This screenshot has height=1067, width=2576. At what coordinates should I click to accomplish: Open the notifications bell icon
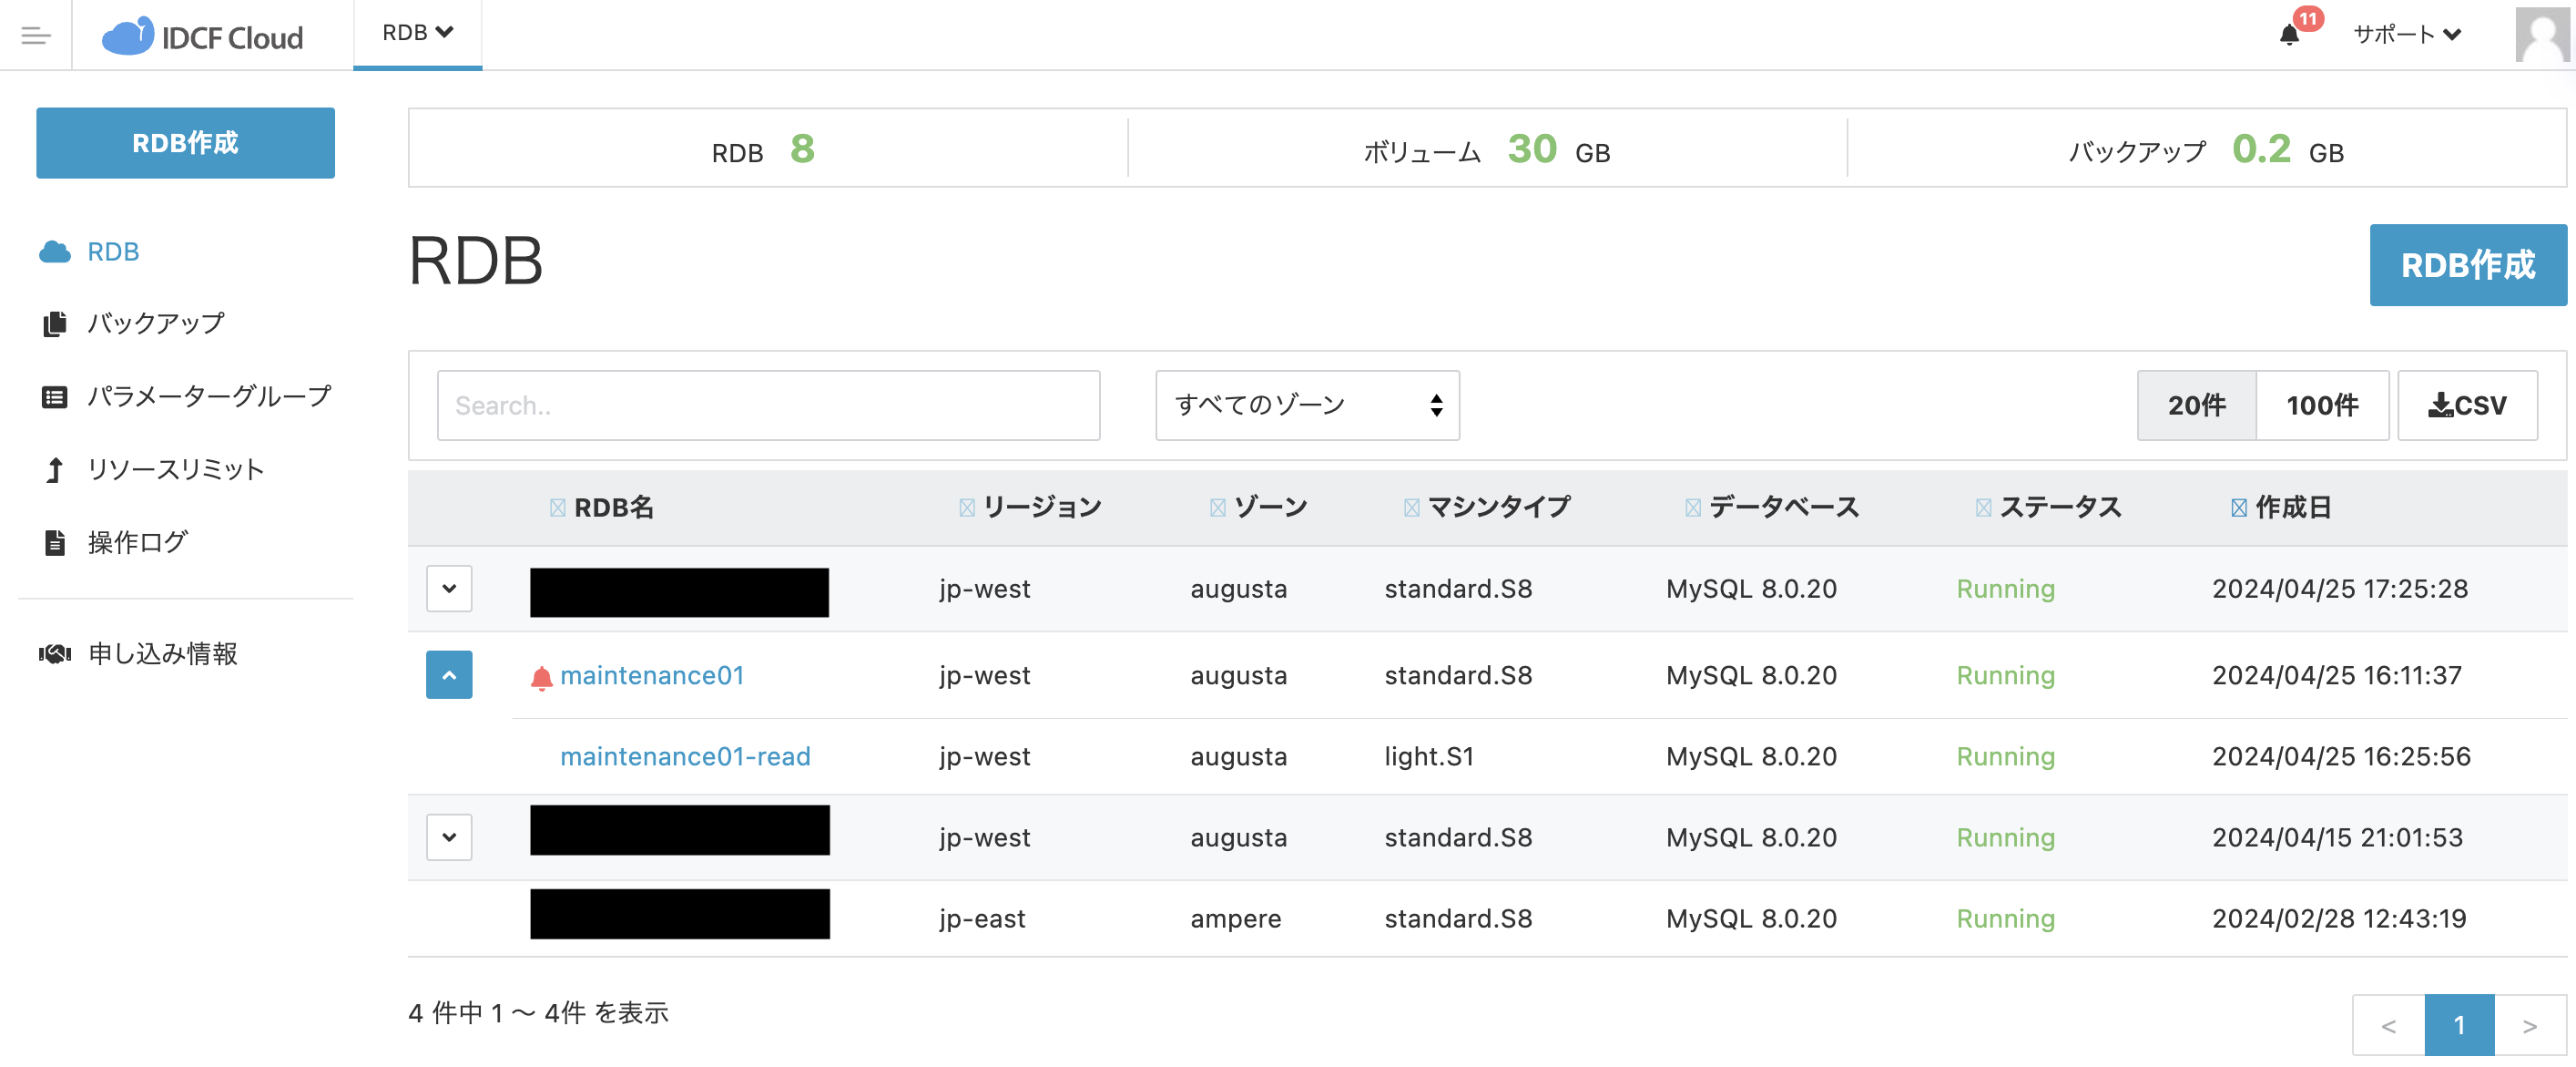click(x=2289, y=36)
